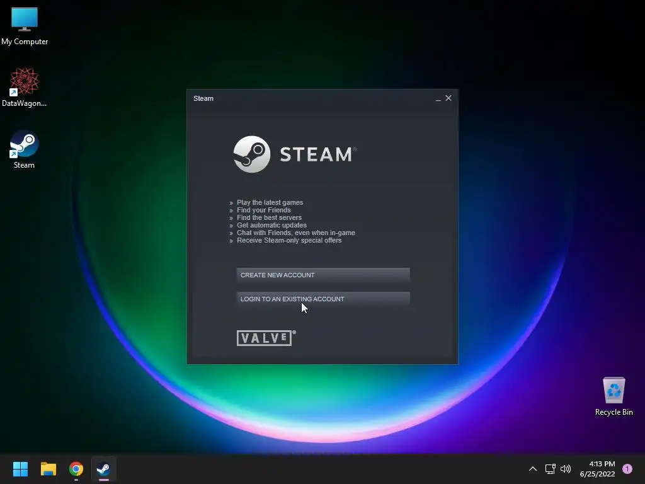
Task: Open the volume tray icon
Action: click(x=566, y=469)
